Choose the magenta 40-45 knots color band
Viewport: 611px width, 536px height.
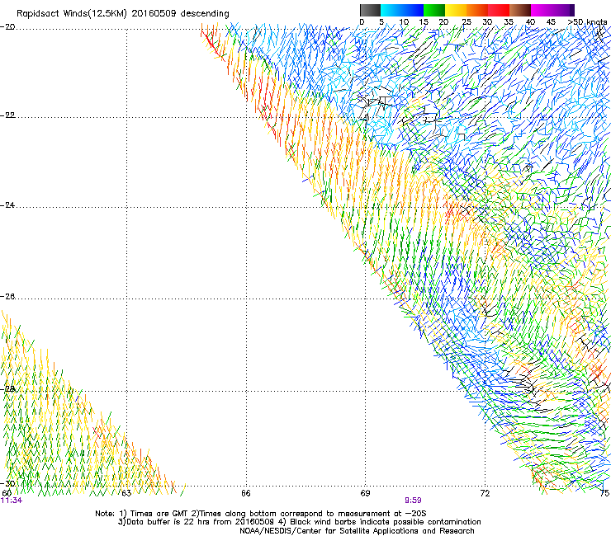[x=542, y=10]
